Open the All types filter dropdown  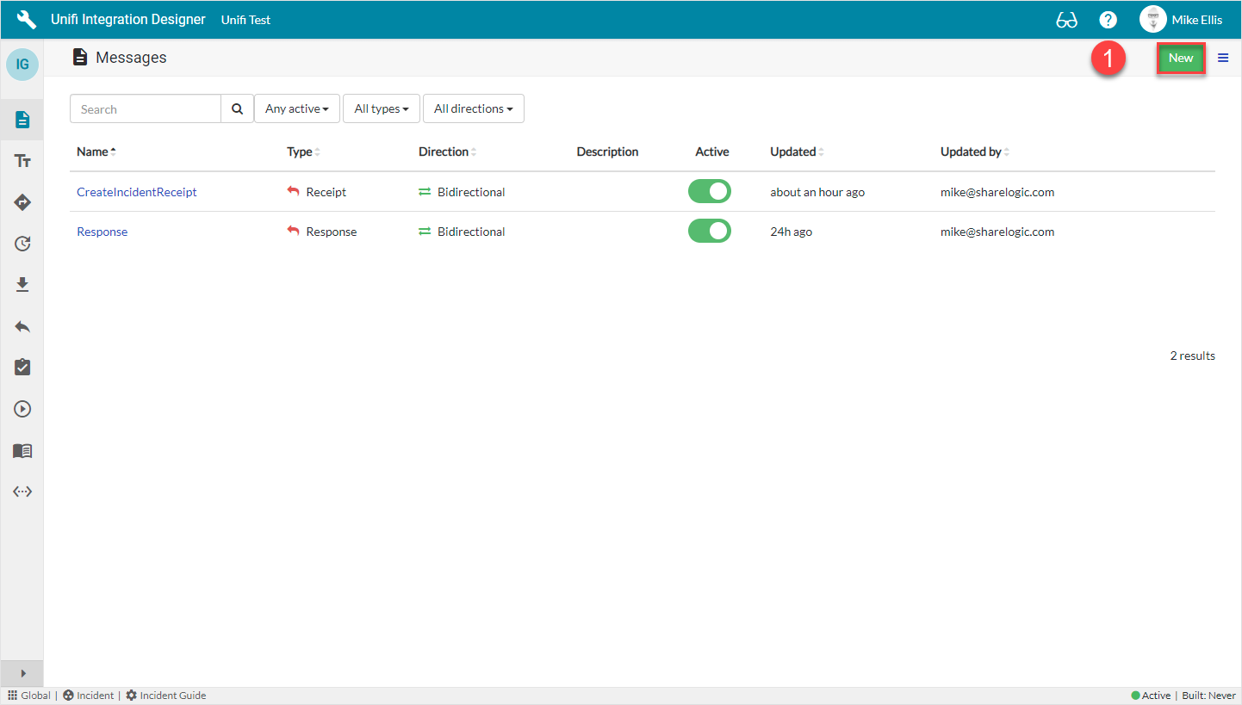(381, 109)
